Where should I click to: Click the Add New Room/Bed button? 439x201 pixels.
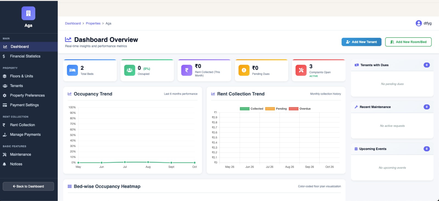pyautogui.click(x=408, y=42)
